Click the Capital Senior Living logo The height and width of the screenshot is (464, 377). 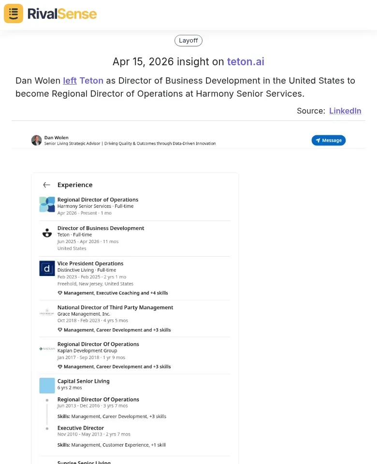[x=47, y=385]
